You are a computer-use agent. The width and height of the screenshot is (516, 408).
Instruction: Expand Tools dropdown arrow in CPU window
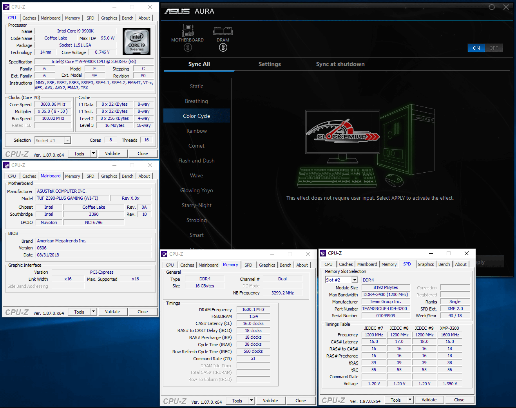click(x=93, y=153)
